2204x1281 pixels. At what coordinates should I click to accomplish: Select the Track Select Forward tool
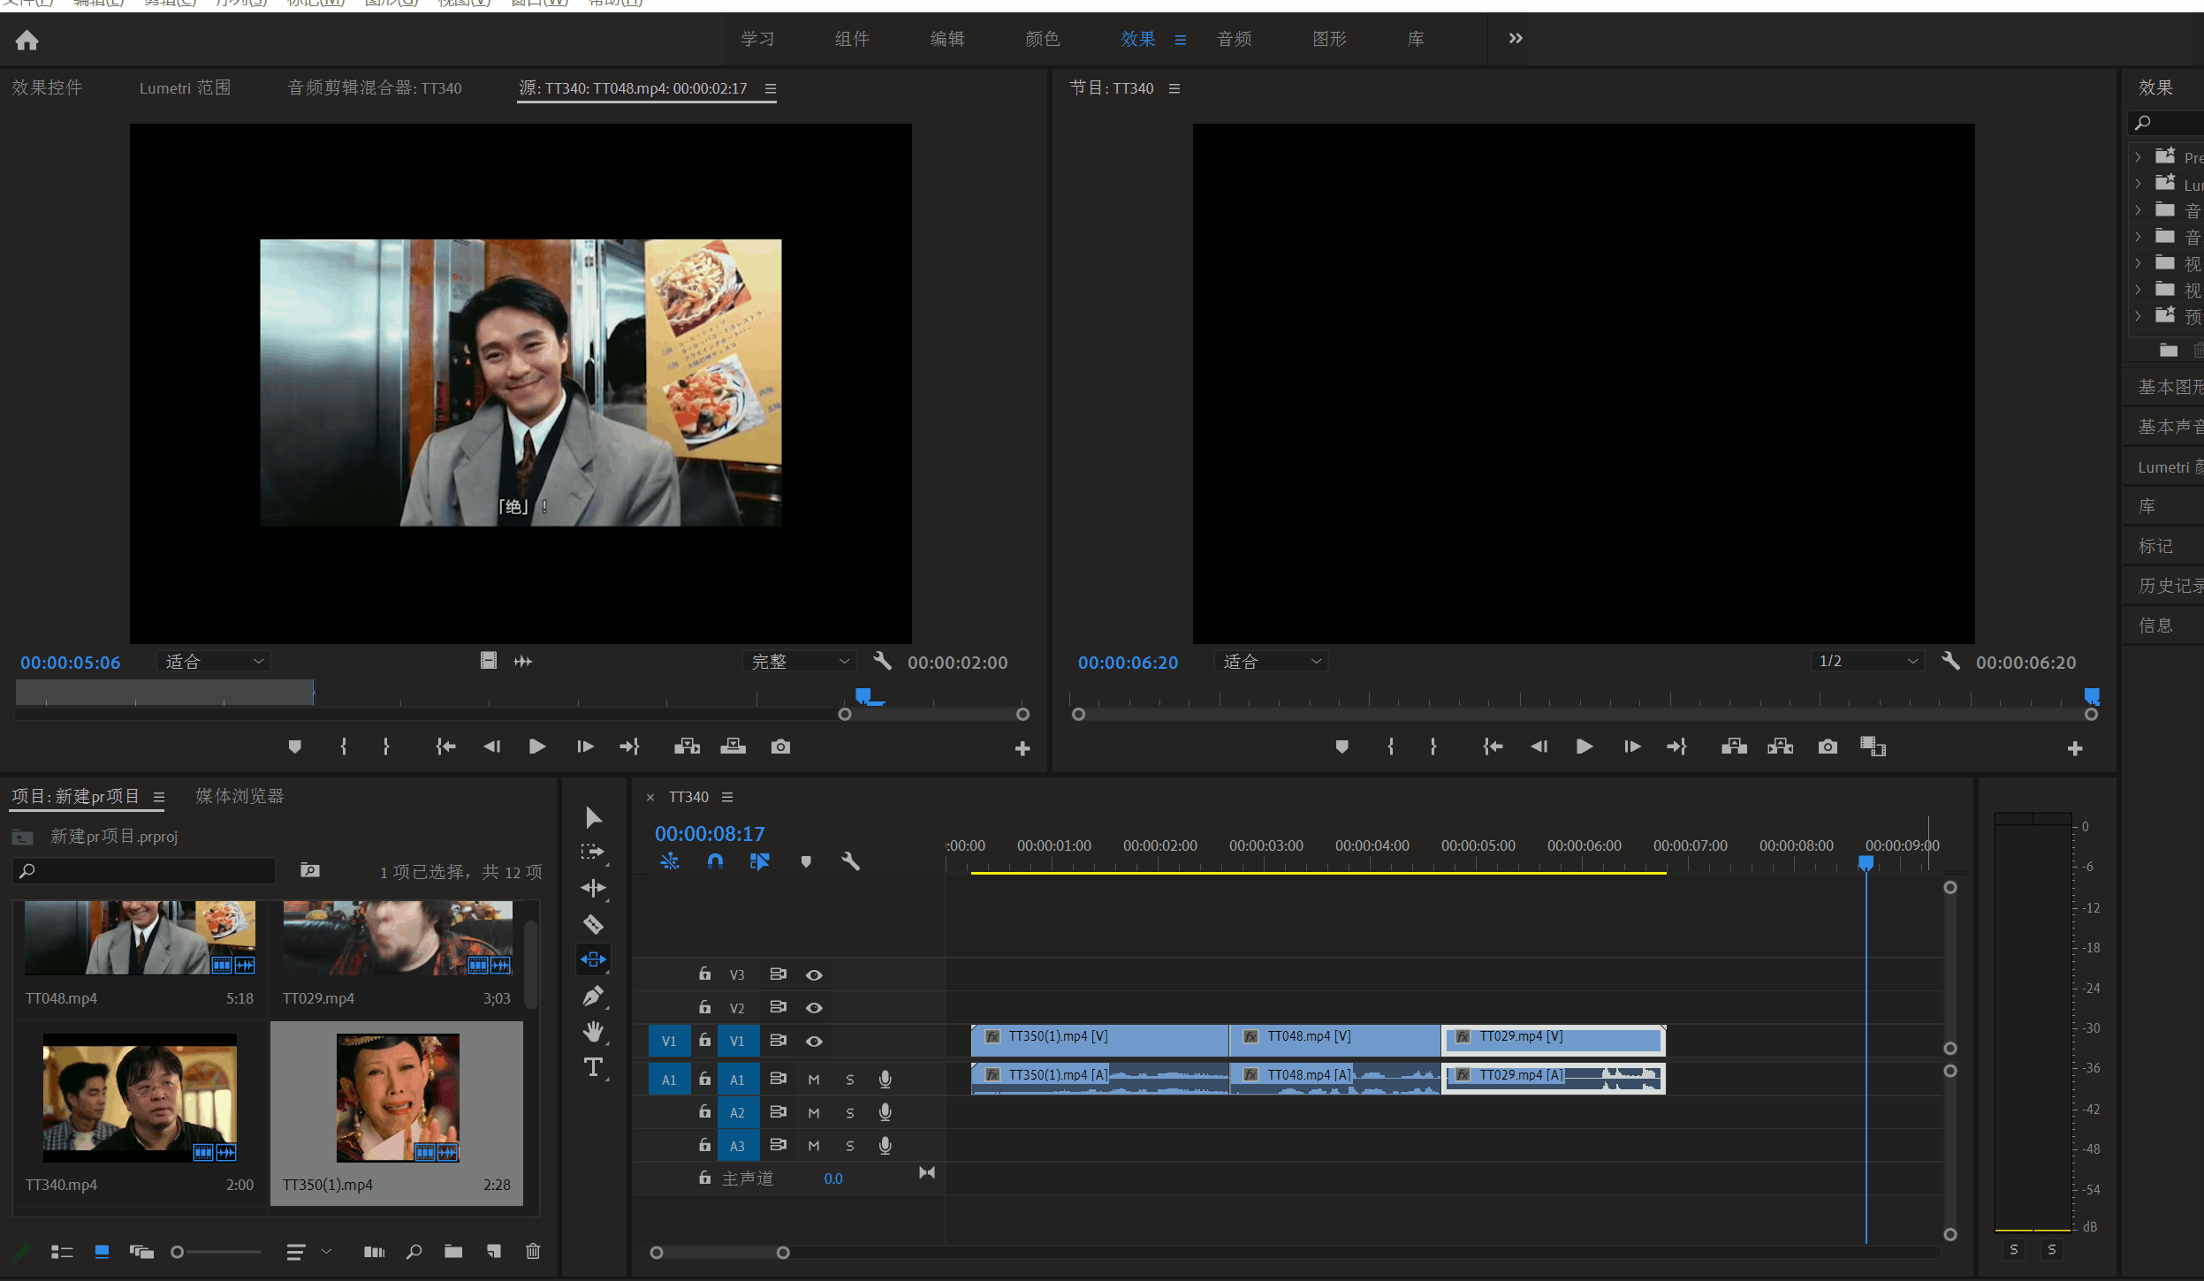pos(593,853)
